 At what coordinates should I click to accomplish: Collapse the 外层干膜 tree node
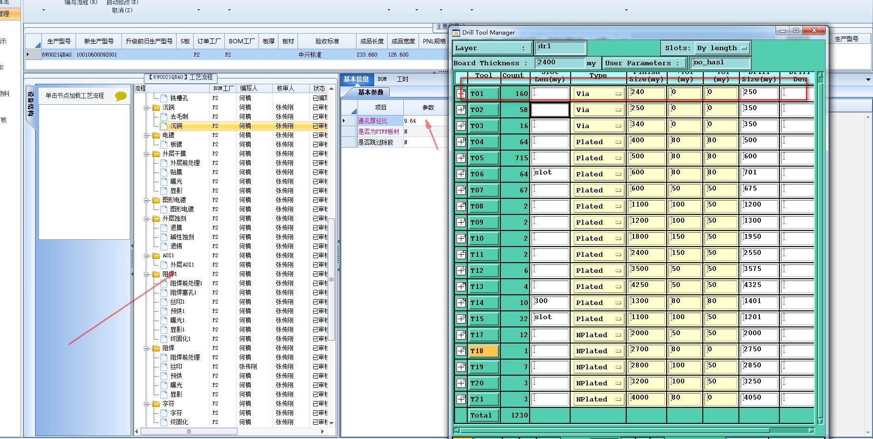pyautogui.click(x=146, y=154)
